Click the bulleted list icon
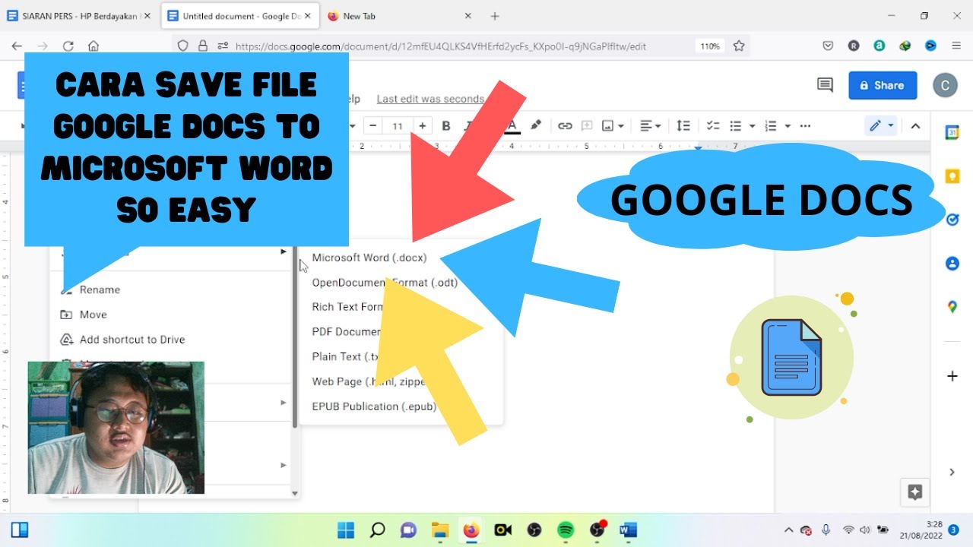Image resolution: width=973 pixels, height=547 pixels. point(735,125)
